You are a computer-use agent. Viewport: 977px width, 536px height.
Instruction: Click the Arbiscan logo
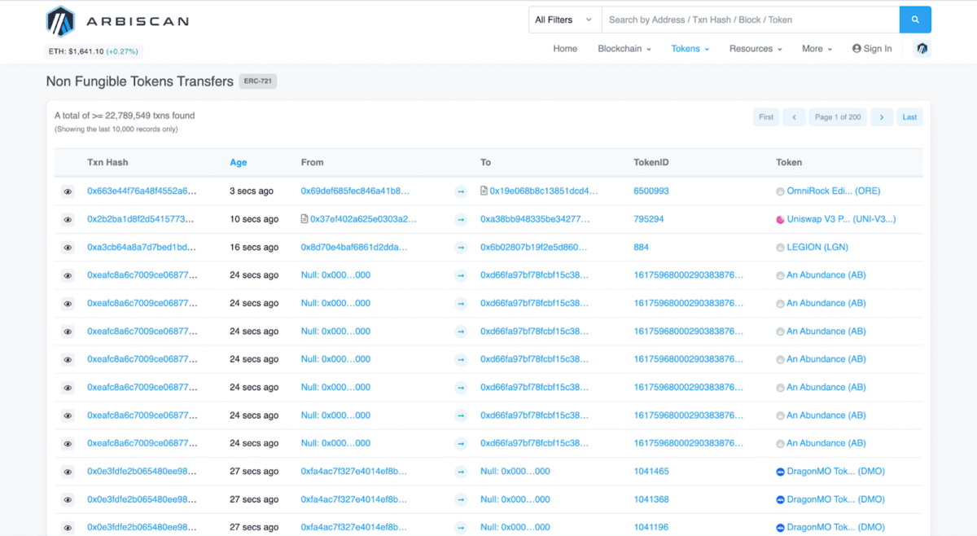pos(118,22)
